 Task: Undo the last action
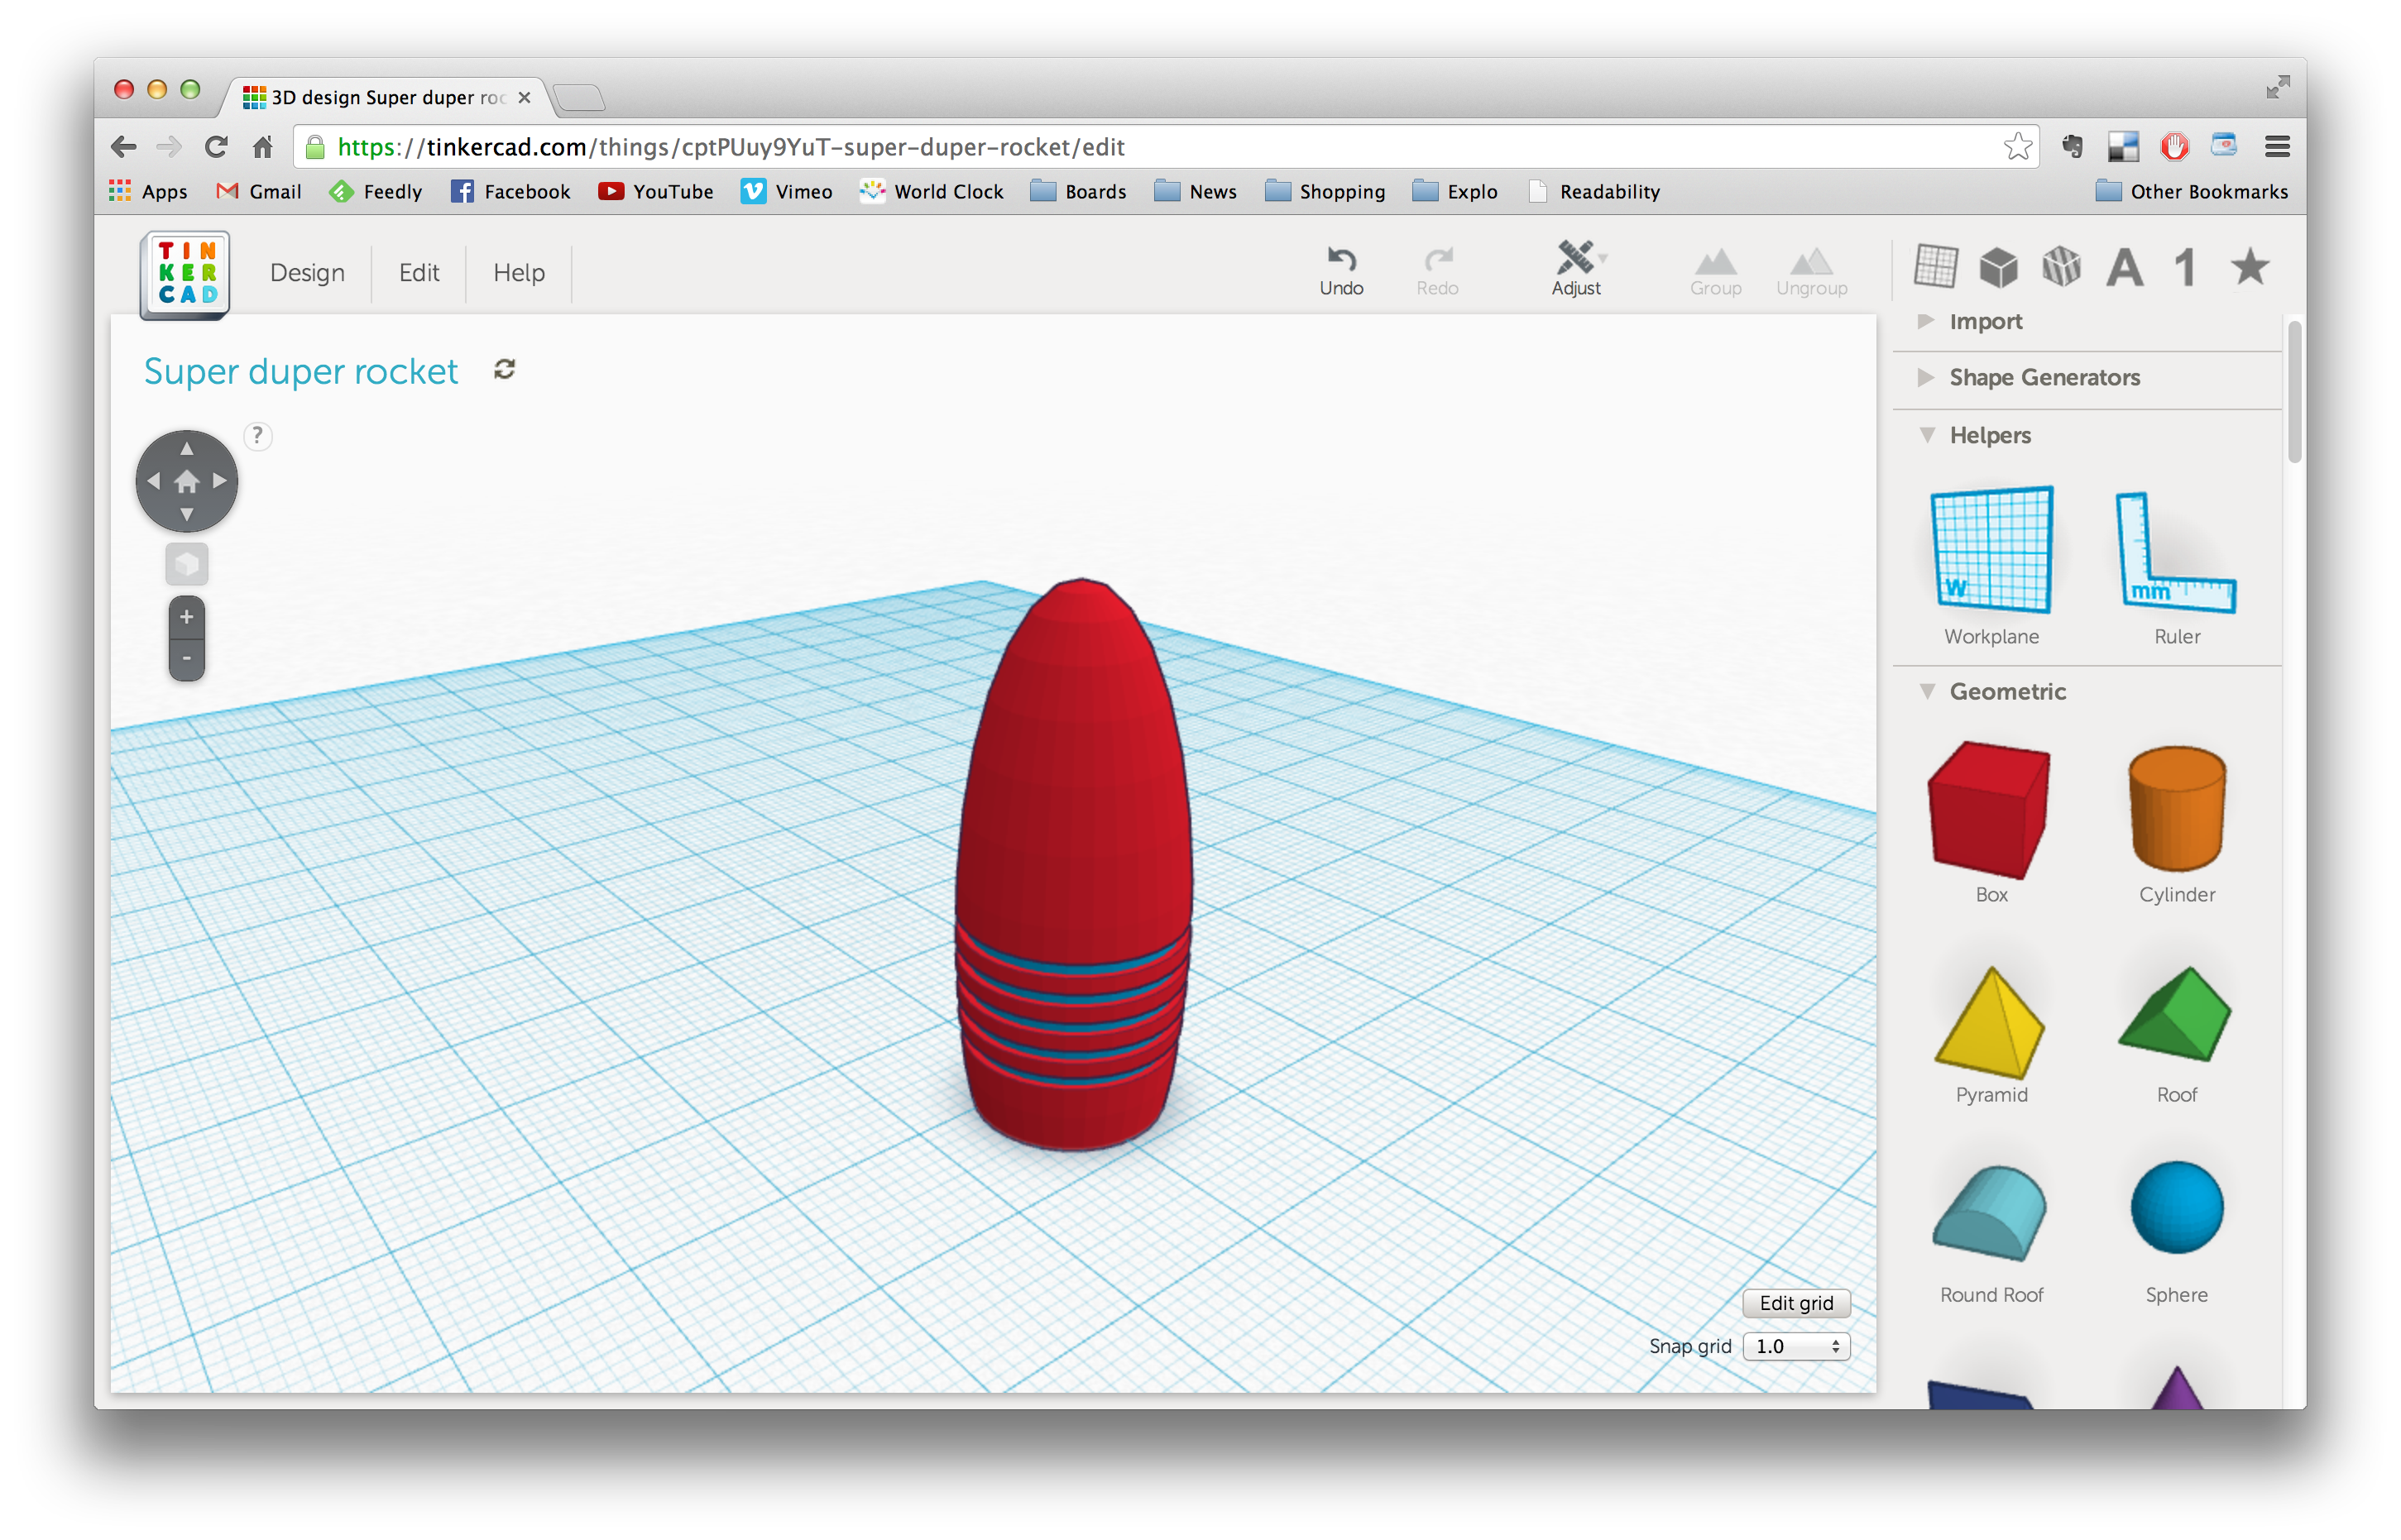1340,271
